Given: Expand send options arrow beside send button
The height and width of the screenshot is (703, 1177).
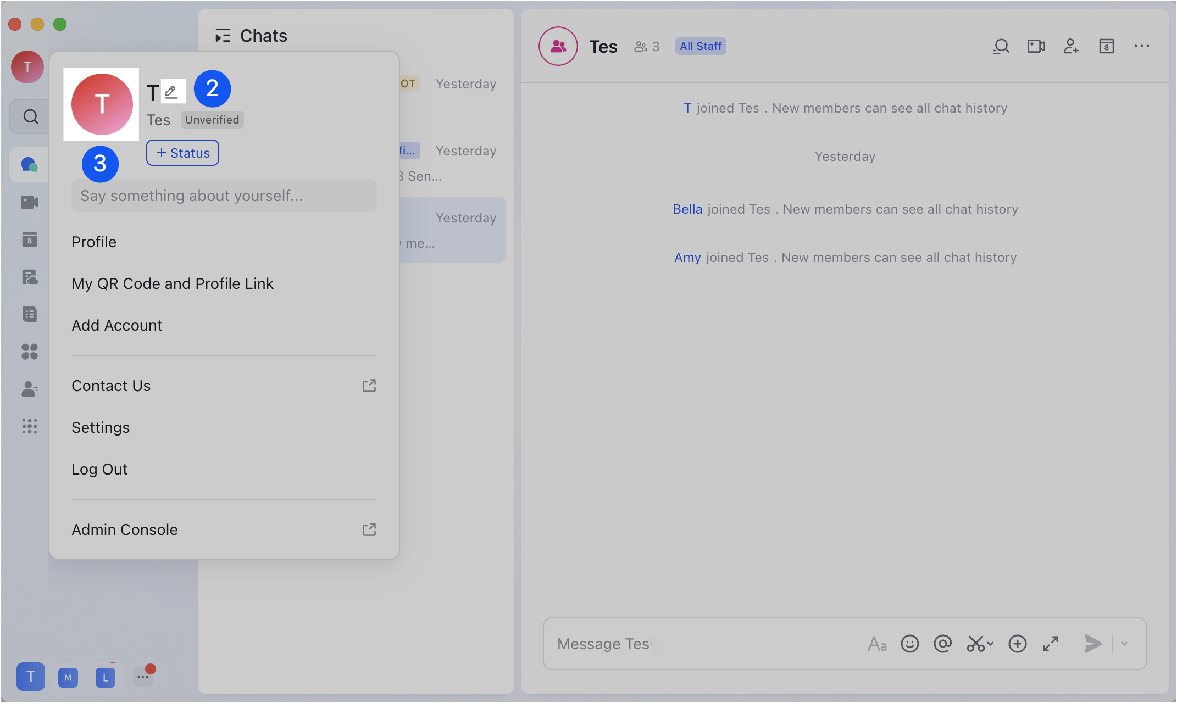Looking at the screenshot, I should pyautogui.click(x=1124, y=644).
